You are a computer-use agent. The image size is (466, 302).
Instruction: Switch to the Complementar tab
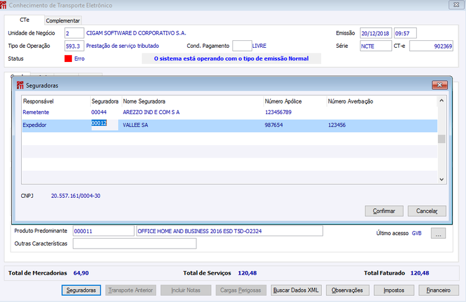pyautogui.click(x=63, y=20)
